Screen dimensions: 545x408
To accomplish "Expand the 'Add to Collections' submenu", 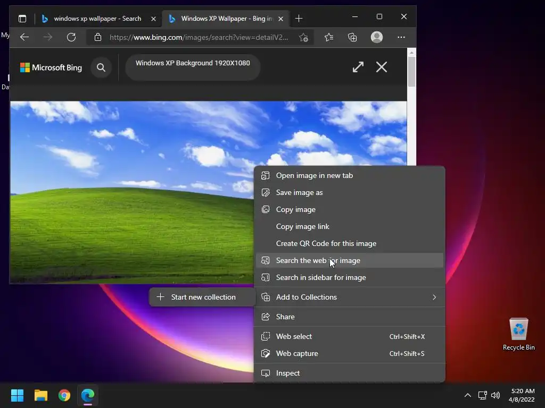I will tap(350, 297).
